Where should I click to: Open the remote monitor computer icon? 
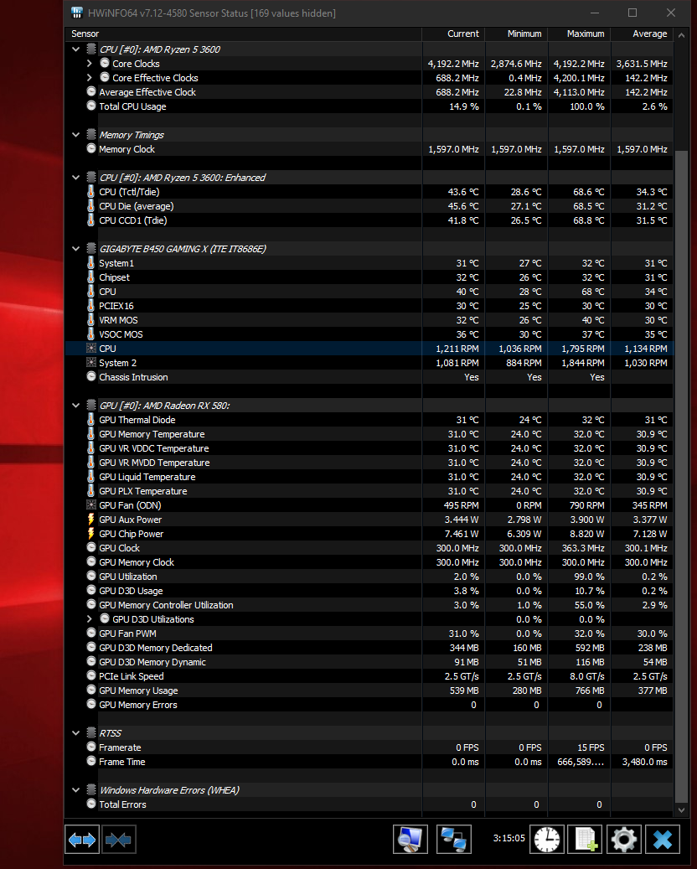pyautogui.click(x=410, y=839)
